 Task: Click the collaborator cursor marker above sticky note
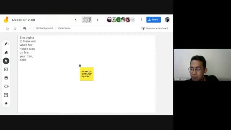pyautogui.click(x=80, y=66)
